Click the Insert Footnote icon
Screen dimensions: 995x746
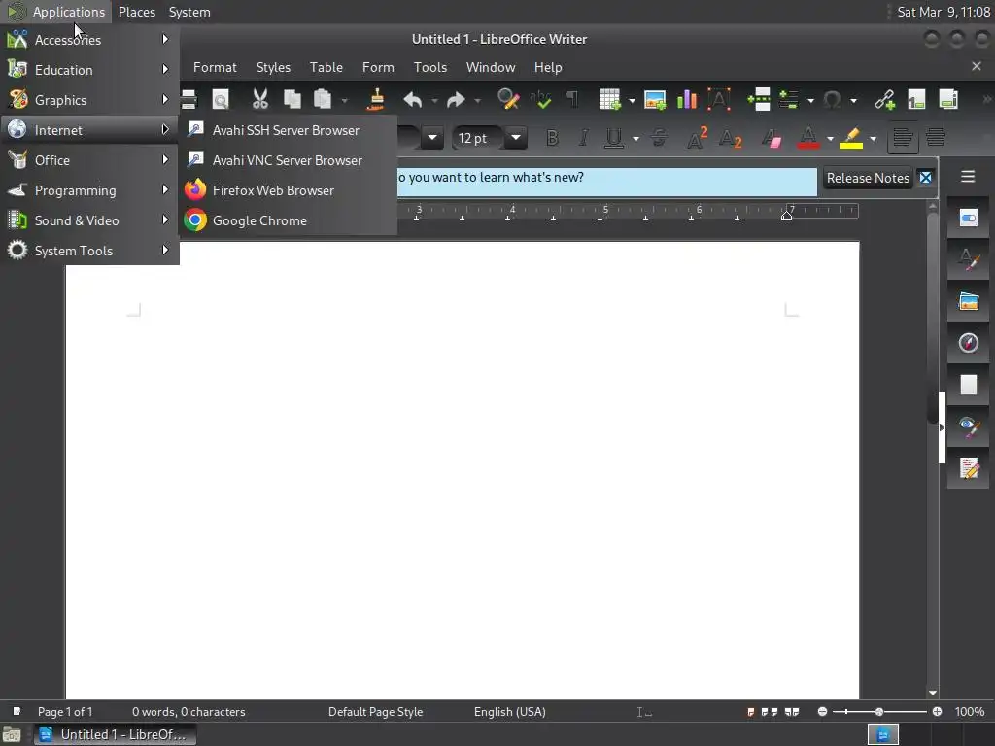coord(916,100)
